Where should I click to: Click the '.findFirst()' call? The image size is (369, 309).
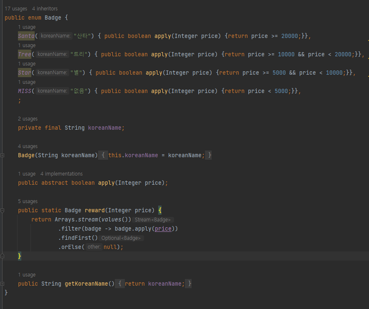point(78,238)
